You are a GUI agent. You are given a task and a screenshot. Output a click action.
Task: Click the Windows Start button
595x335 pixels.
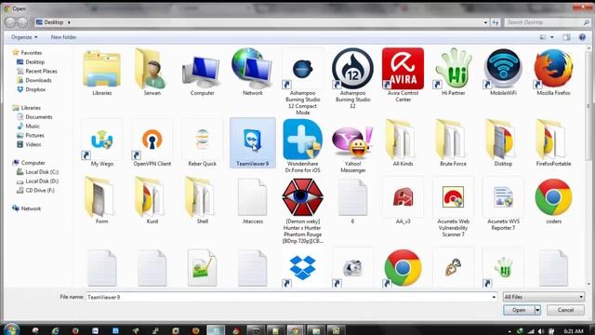(10, 329)
